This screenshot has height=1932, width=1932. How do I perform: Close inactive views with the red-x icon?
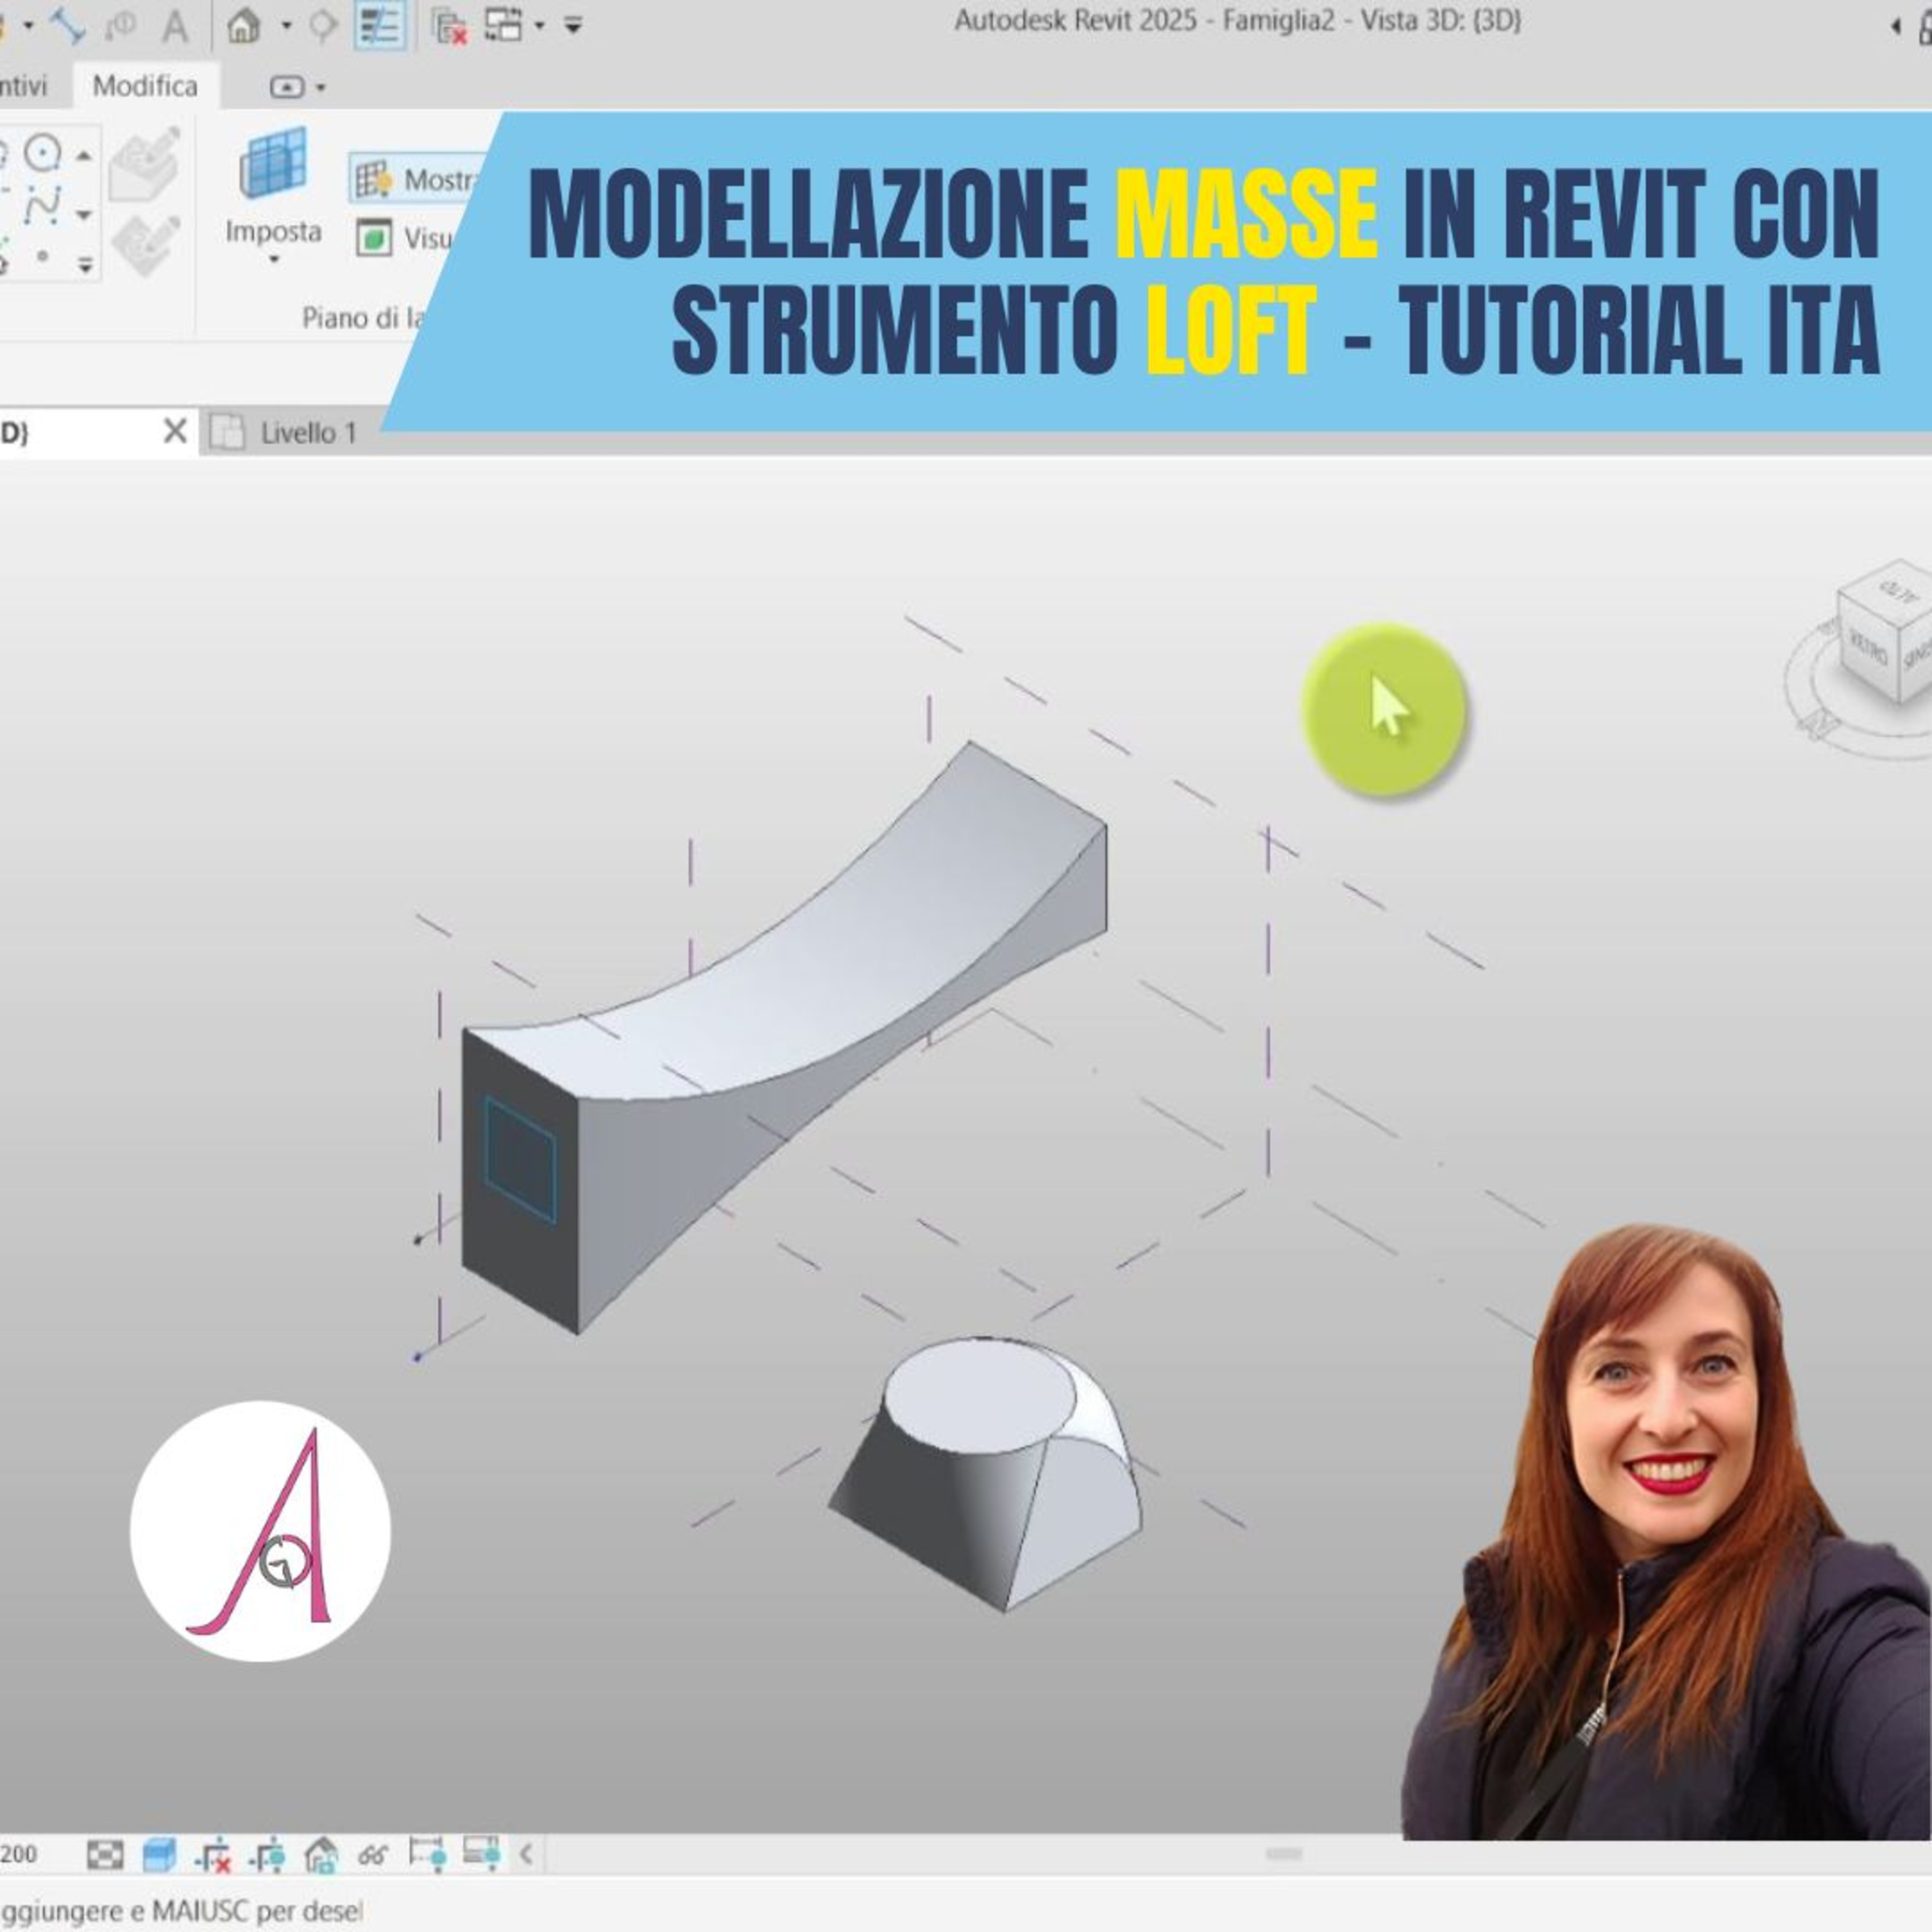pos(450,26)
